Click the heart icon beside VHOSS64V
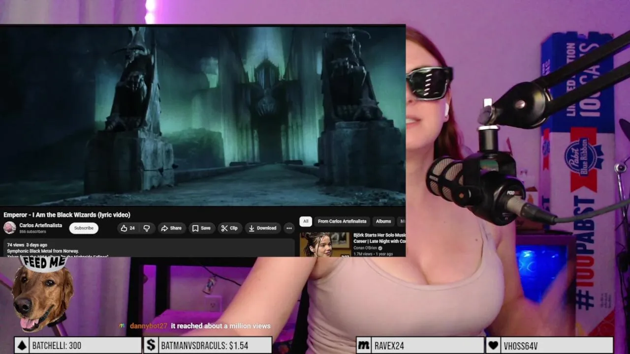Screen dimensions: 630x354 click(493, 345)
